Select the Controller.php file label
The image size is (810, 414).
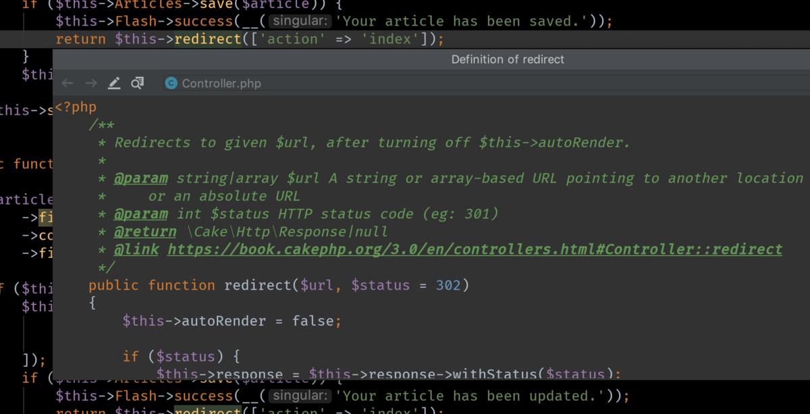pyautogui.click(x=221, y=84)
